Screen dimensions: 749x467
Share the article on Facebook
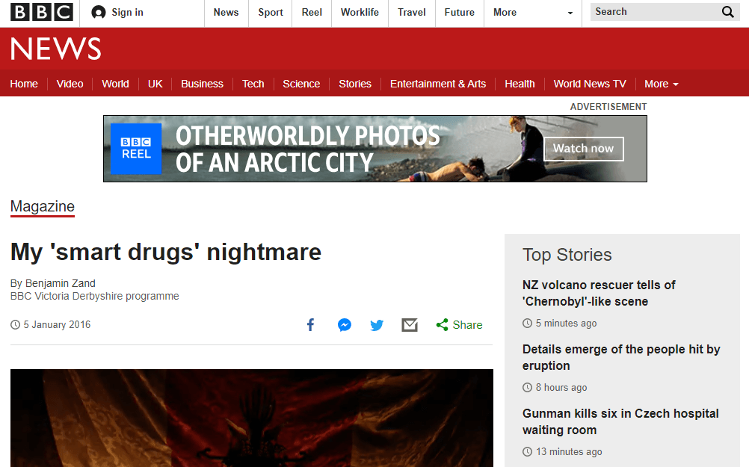pyautogui.click(x=310, y=324)
